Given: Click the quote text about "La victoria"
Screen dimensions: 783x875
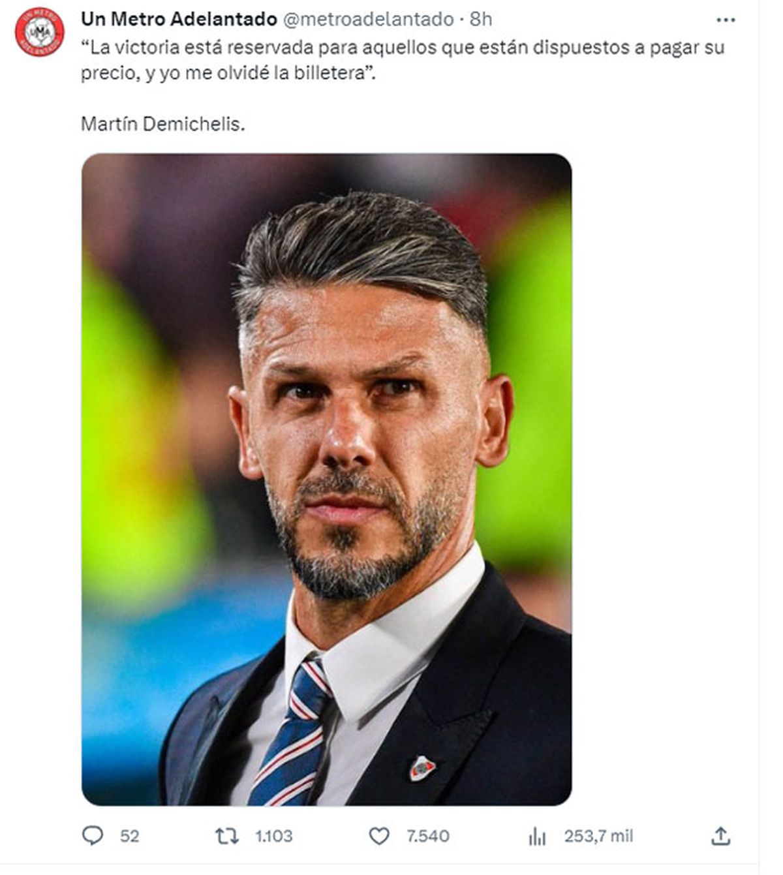Looking at the screenshot, I should coord(402,48).
